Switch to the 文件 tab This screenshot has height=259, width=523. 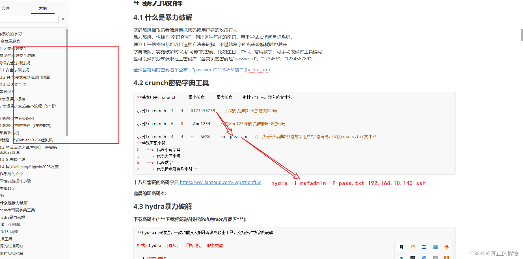6,8
